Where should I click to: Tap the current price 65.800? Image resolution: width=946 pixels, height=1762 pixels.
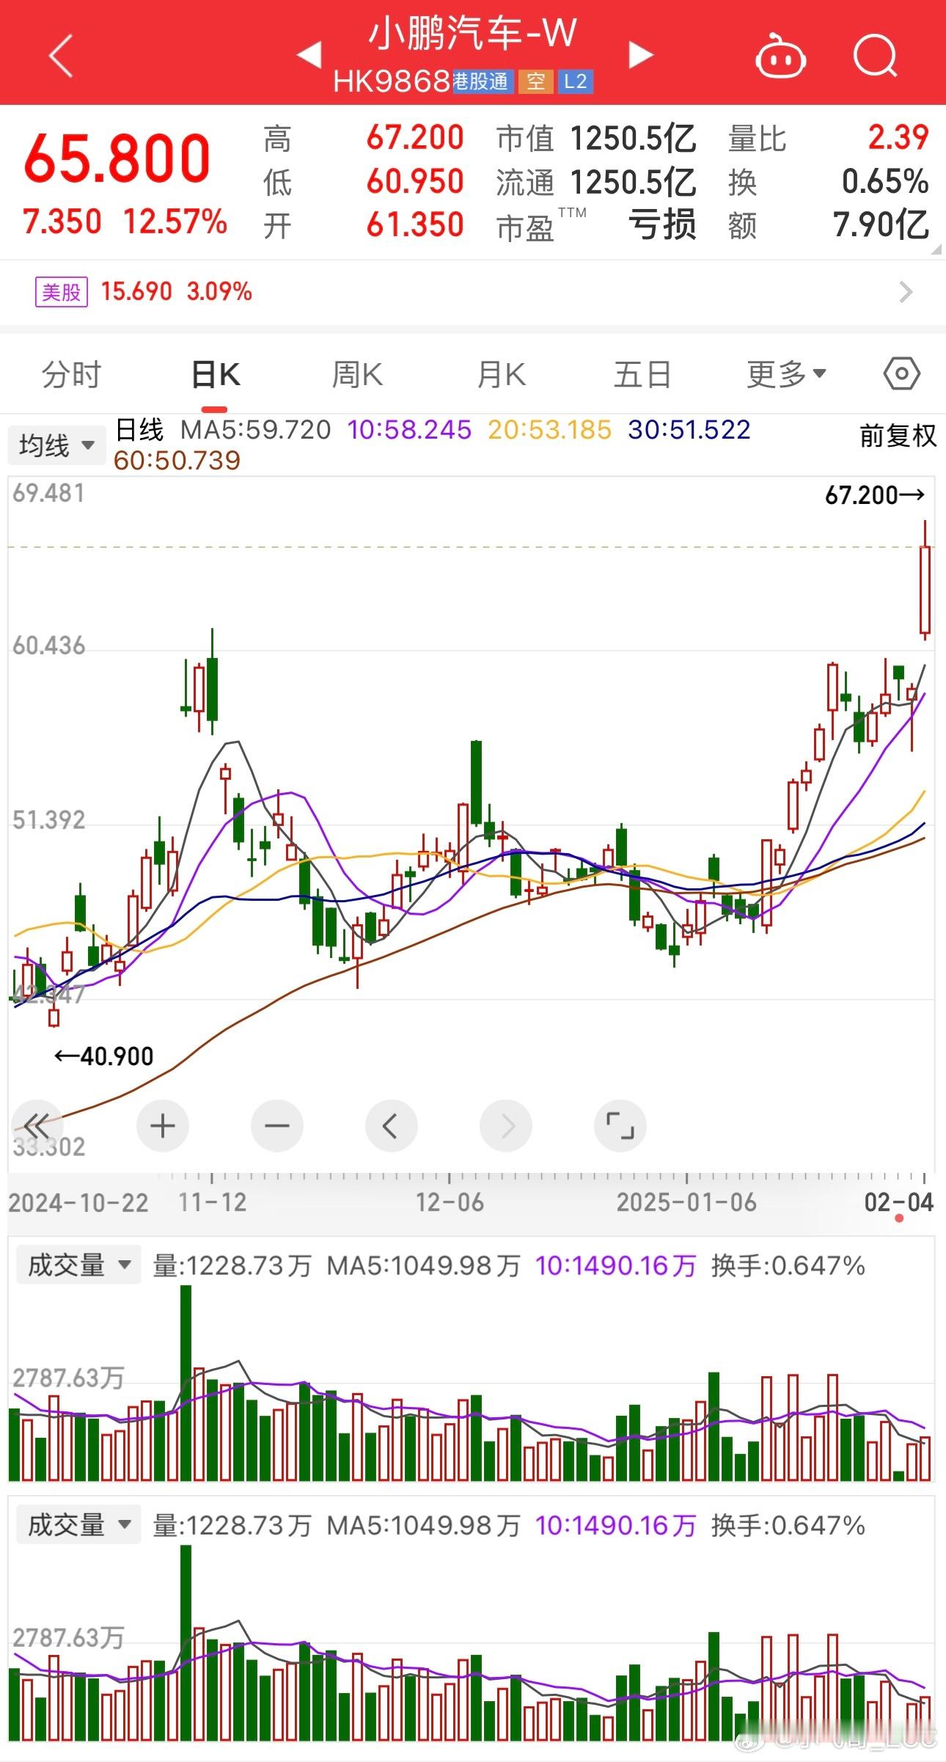(x=117, y=158)
